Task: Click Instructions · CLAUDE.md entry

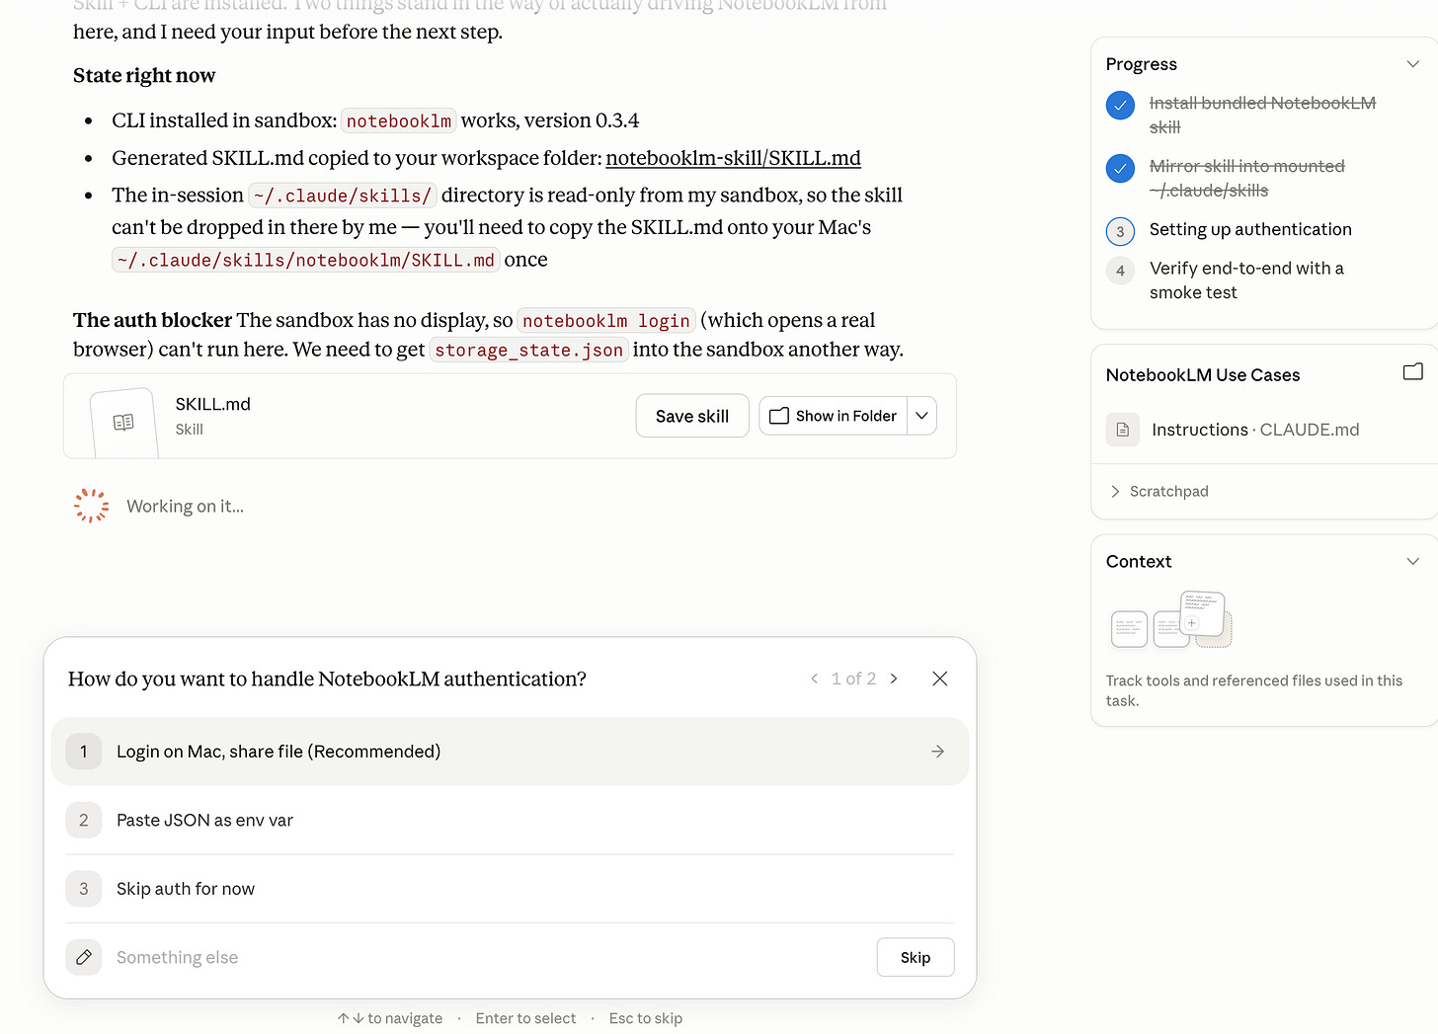Action: [1255, 430]
